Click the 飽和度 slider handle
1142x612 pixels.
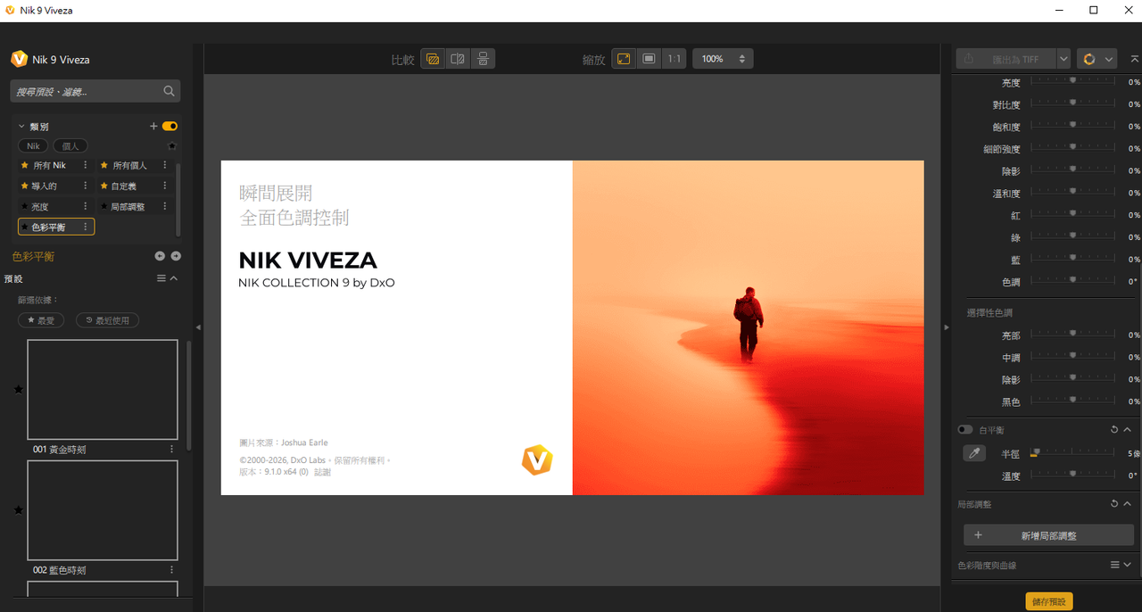[x=1072, y=125]
